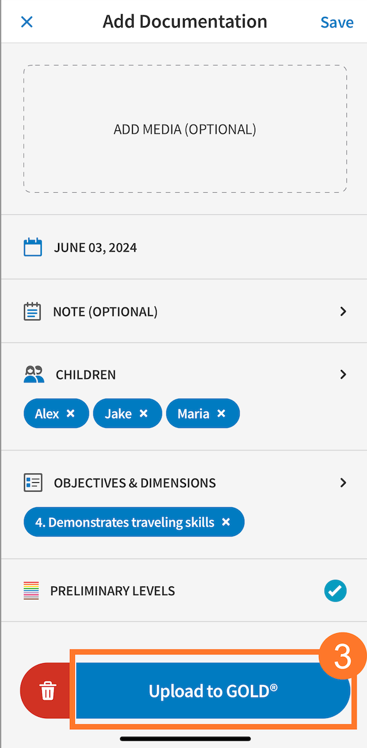This screenshot has width=367, height=748.
Task: Tap the red trash can icon
Action: click(x=48, y=691)
